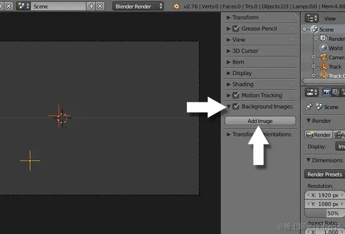Expand the Track tree node

[314, 66]
